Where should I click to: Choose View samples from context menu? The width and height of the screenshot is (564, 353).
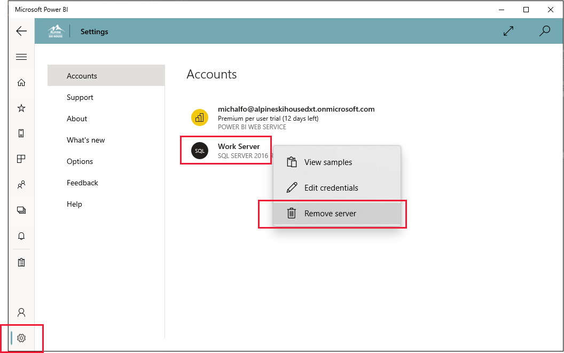[x=337, y=162]
